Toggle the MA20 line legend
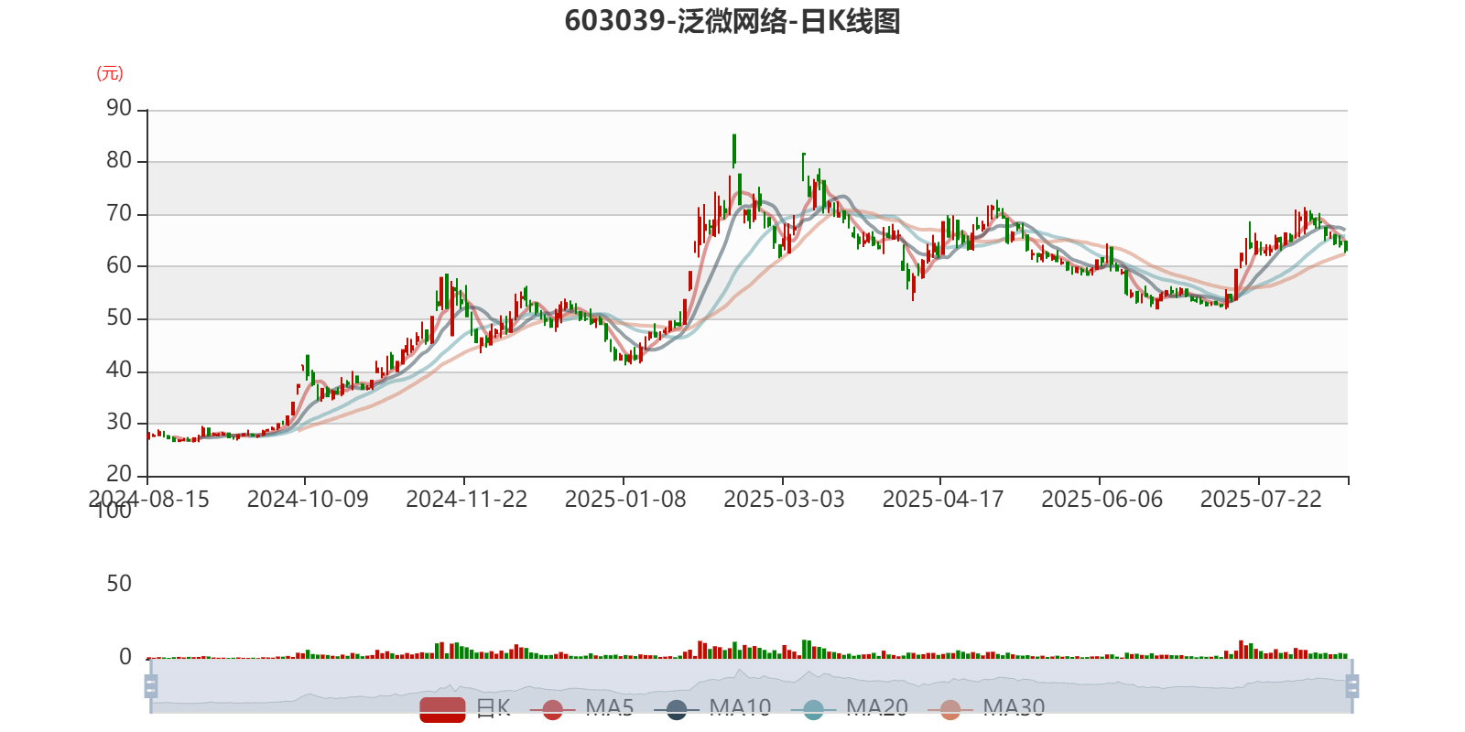 850,708
